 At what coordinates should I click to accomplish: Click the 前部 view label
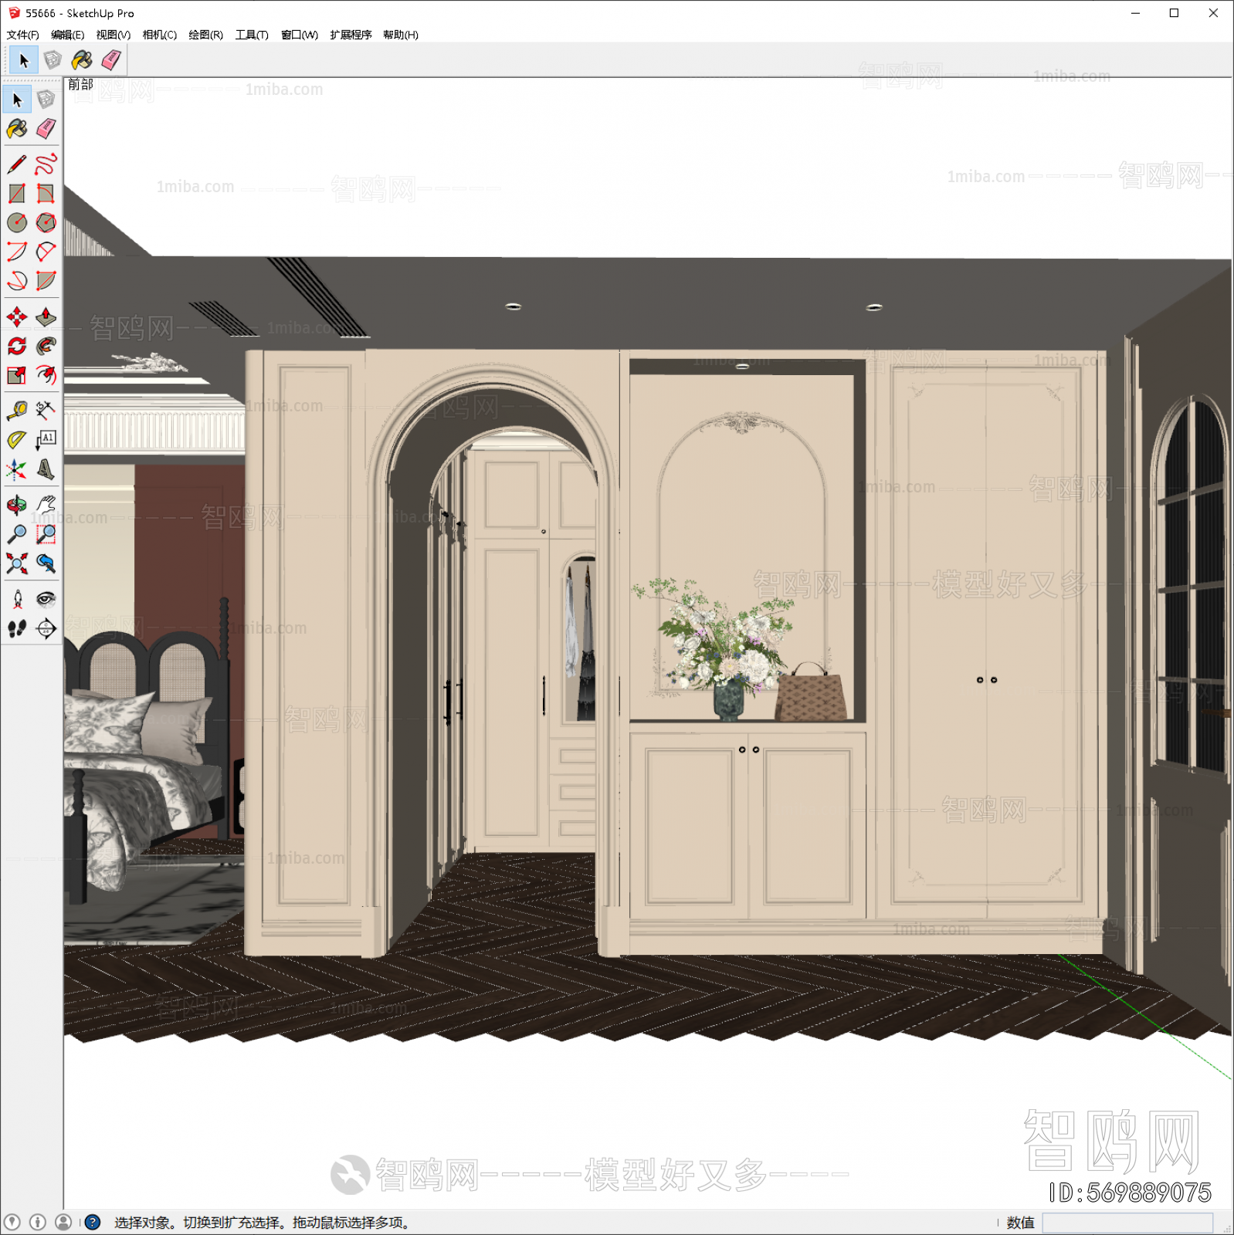click(x=80, y=84)
